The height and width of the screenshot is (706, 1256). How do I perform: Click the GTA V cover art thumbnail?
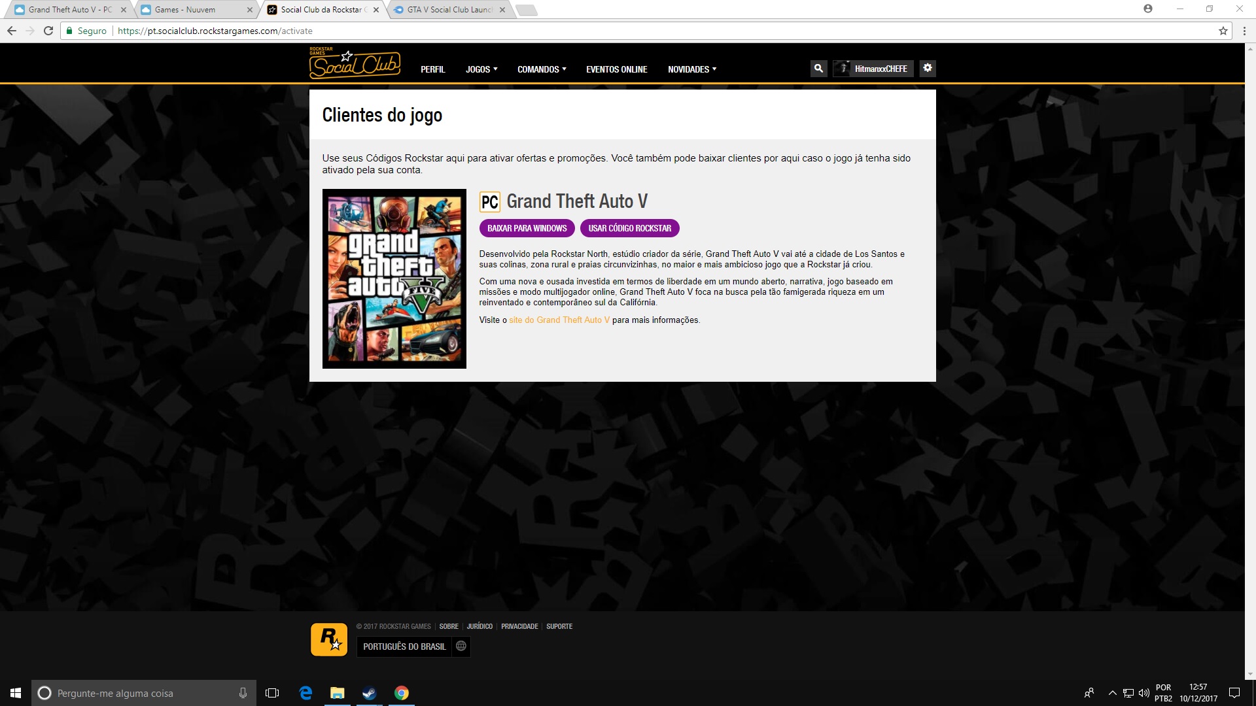(394, 278)
